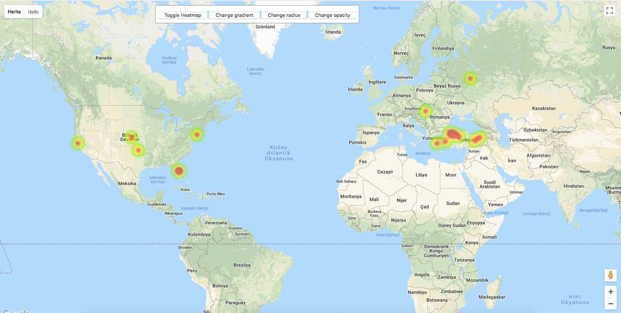
Task: Click the Grönland map label
Action: click(x=265, y=27)
